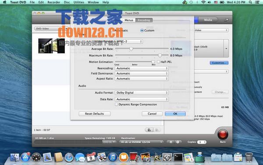Click Average Bit Rate slider handle
This screenshot has width=263, height=165.
click(x=131, y=49)
